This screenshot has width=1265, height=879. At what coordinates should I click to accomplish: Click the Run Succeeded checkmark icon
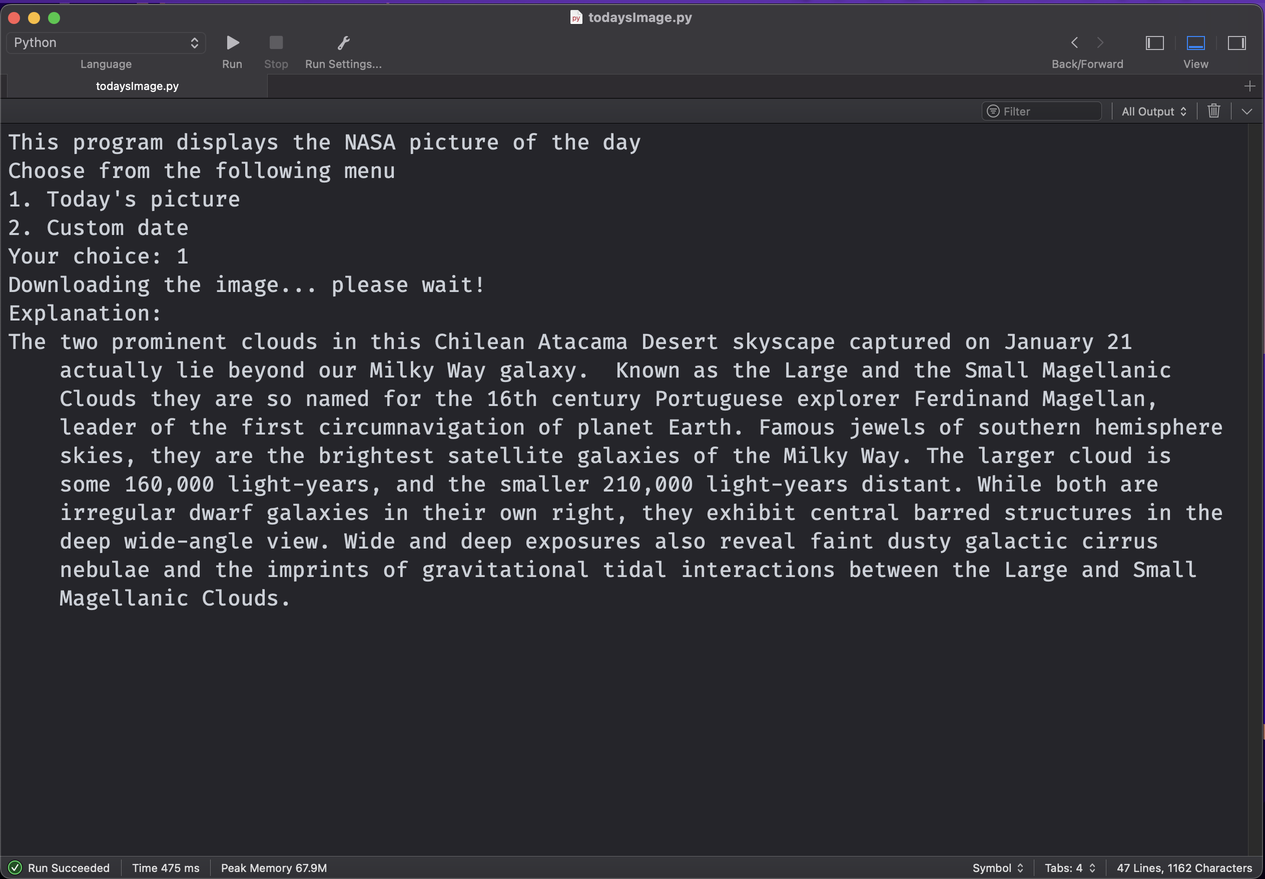(x=15, y=868)
